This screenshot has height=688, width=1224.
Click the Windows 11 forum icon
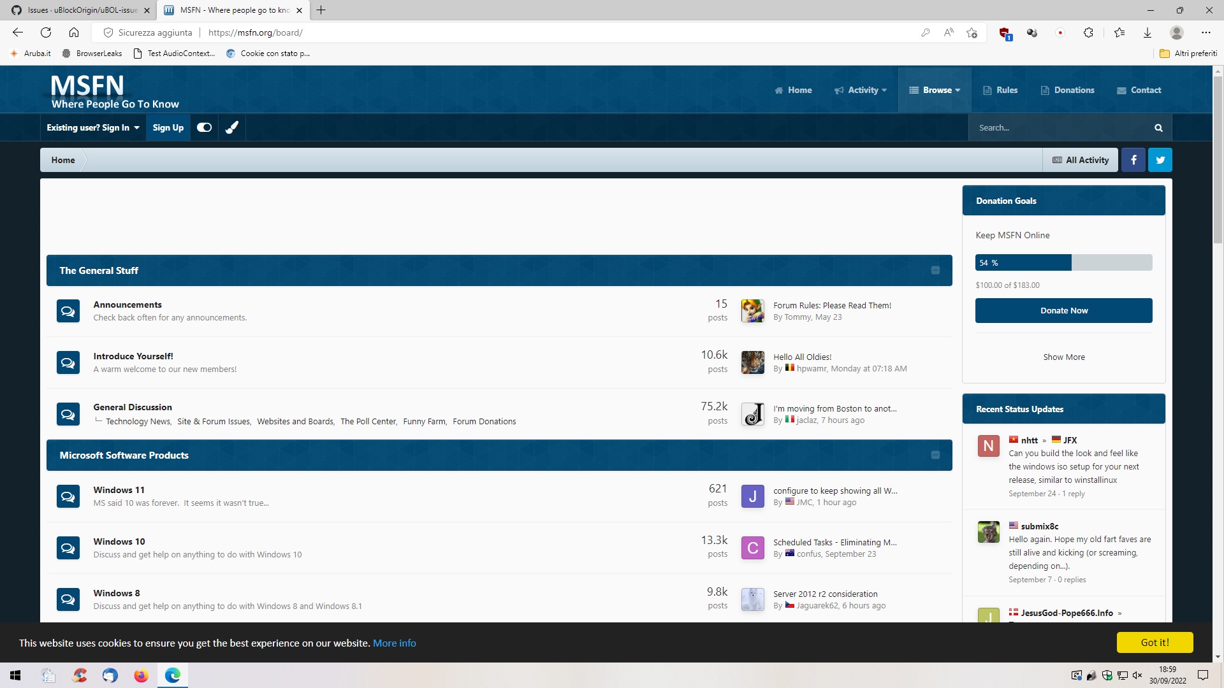[x=68, y=496]
